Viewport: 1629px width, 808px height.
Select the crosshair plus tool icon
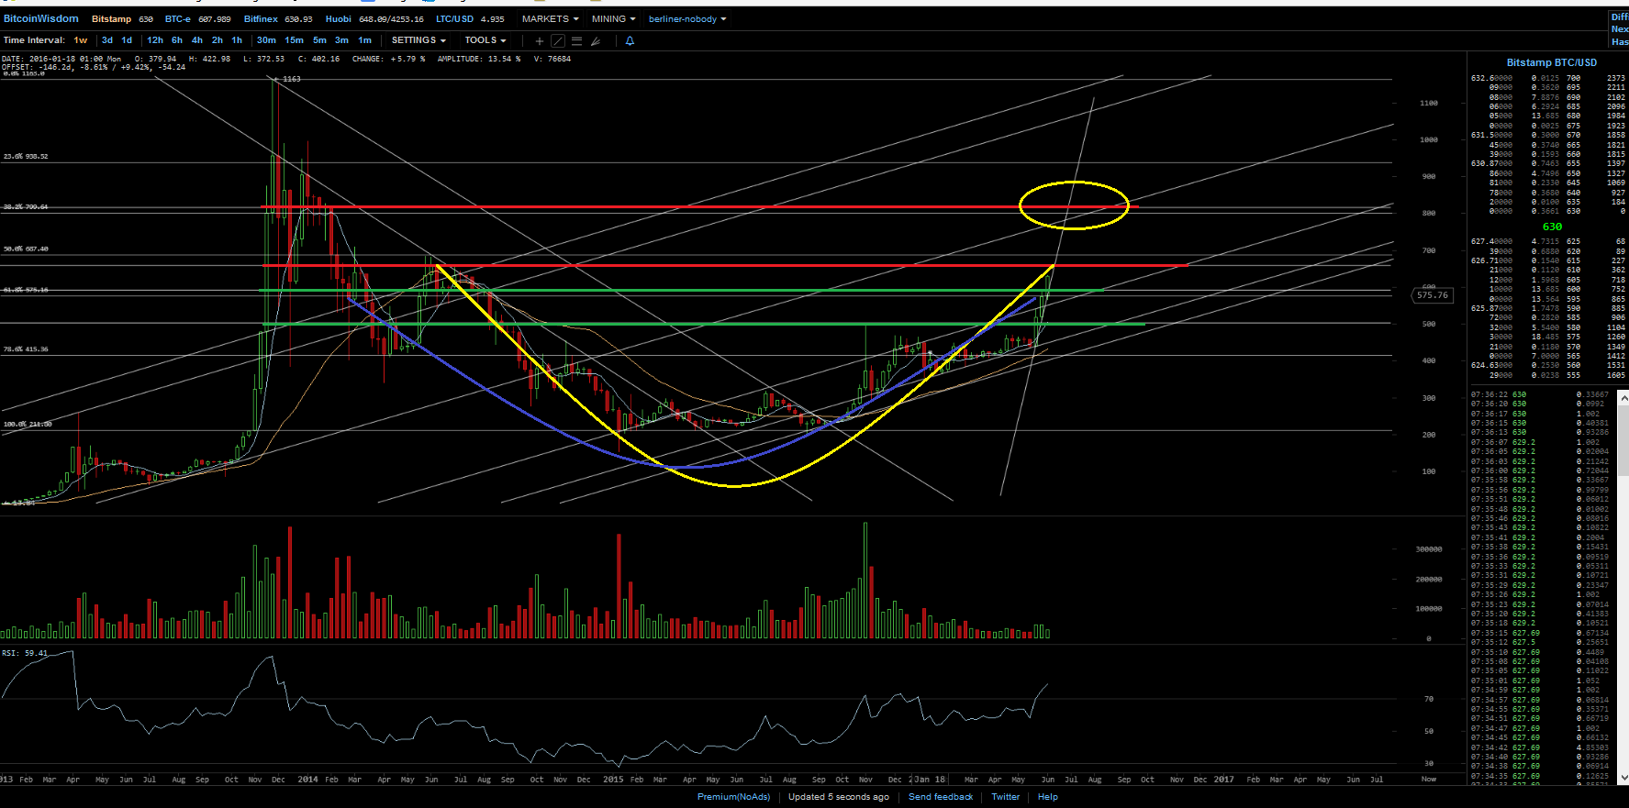tap(540, 41)
